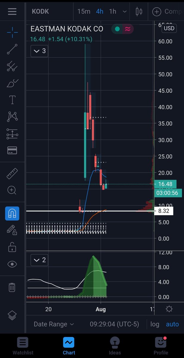Click the 16.48 current price label
The width and height of the screenshot is (184, 358).
click(166, 184)
